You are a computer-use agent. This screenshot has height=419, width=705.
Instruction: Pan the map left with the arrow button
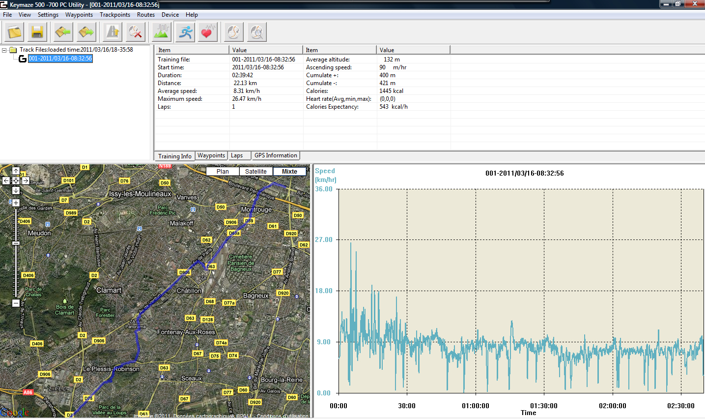pyautogui.click(x=6, y=181)
